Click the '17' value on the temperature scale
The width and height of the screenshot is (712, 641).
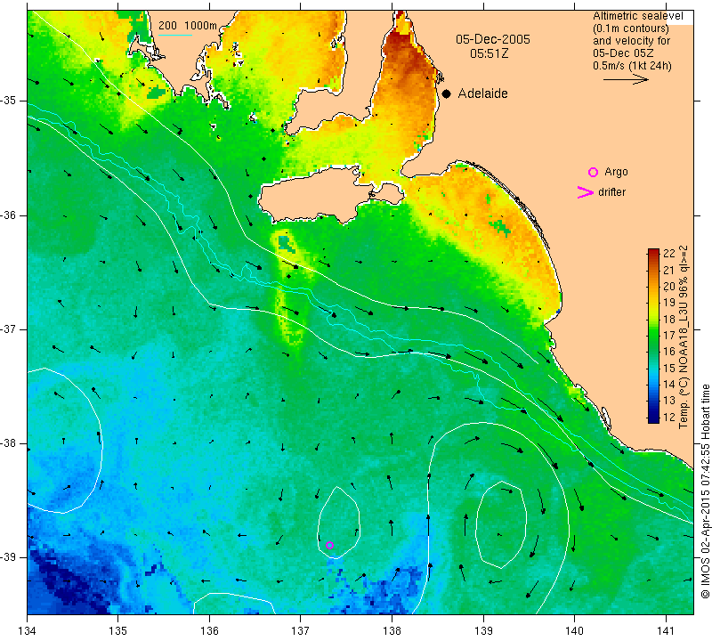tap(669, 336)
